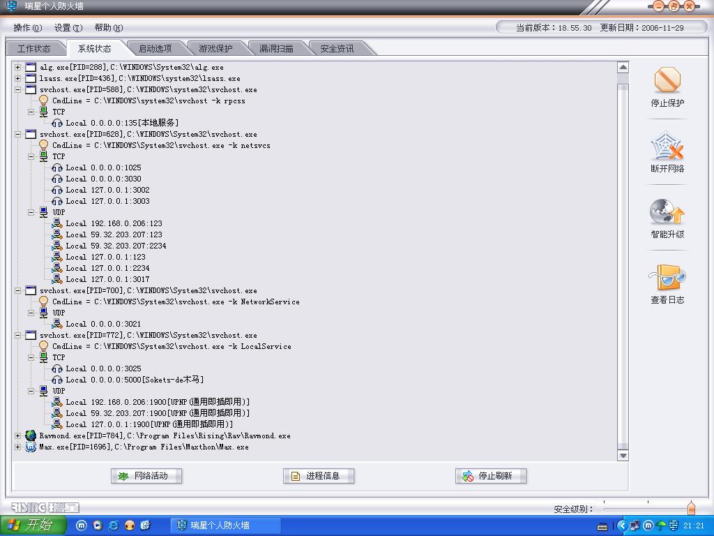Select row Local 127.0.0.1:3002
Screen dimensions: 714x536
pyautogui.click(x=107, y=190)
